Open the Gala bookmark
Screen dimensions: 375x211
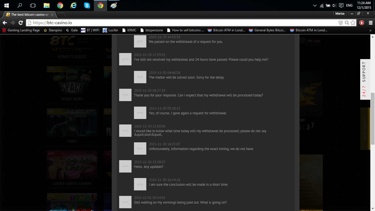click(x=71, y=30)
